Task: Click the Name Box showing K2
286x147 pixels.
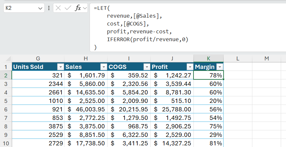Action: point(24,8)
